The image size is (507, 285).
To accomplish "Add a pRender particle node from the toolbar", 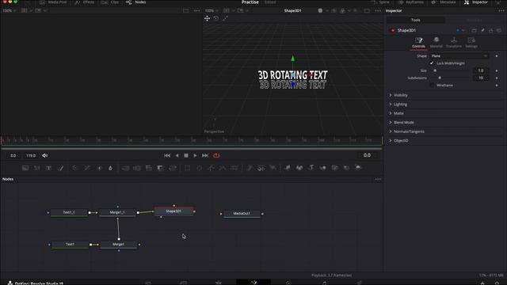I will (x=273, y=168).
